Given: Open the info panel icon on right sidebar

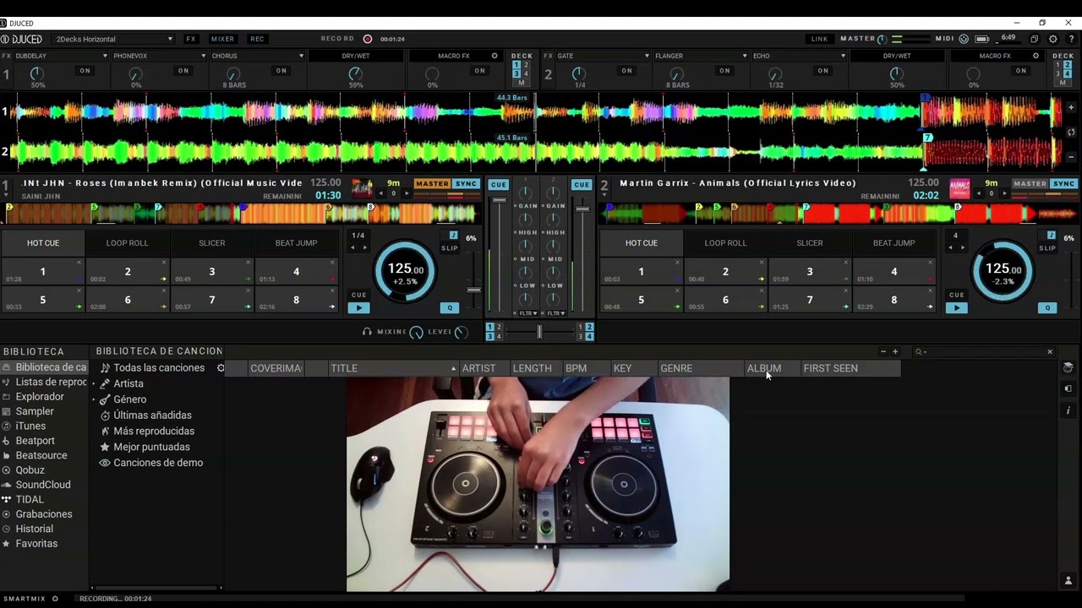Looking at the screenshot, I should [x=1068, y=410].
